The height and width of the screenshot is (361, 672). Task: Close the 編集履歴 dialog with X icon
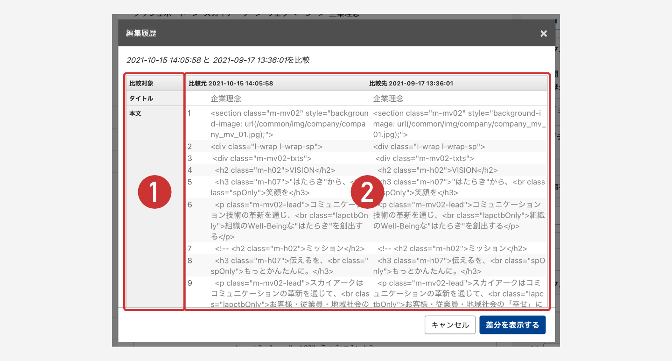543,34
